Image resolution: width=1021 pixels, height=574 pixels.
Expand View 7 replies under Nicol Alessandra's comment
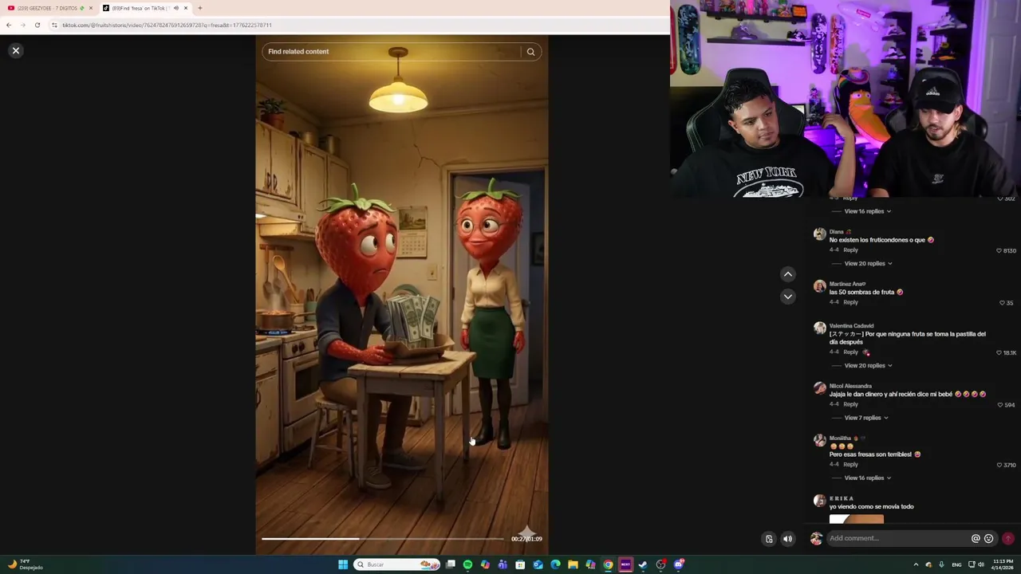pyautogui.click(x=865, y=418)
